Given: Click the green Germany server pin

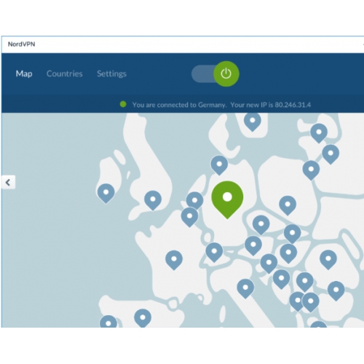Looking at the screenshot, I should tap(227, 199).
